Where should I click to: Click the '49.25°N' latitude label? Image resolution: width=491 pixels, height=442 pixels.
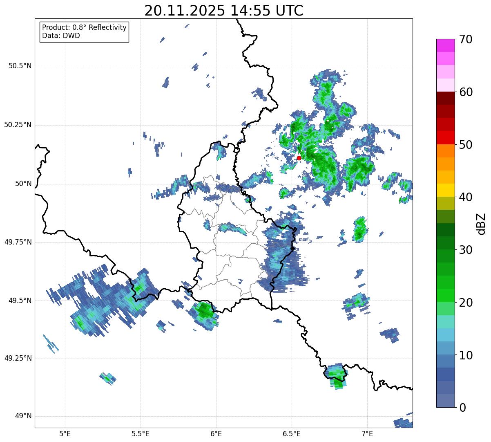(18, 359)
